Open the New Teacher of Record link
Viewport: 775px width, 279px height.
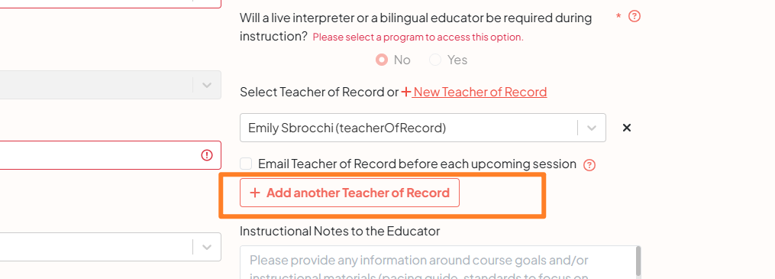click(479, 92)
